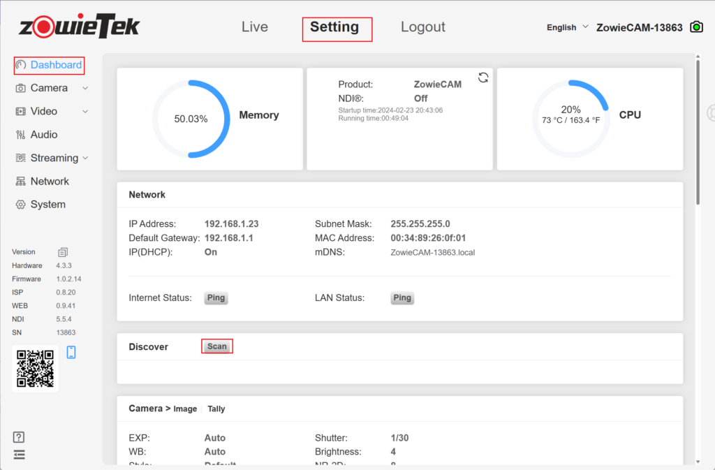Viewport: 715px width, 470px height.
Task: Click the refresh icon in the Product panel
Action: [x=482, y=78]
